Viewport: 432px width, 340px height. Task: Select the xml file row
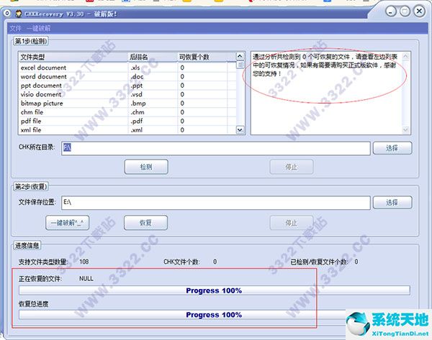pyautogui.click(x=127, y=130)
